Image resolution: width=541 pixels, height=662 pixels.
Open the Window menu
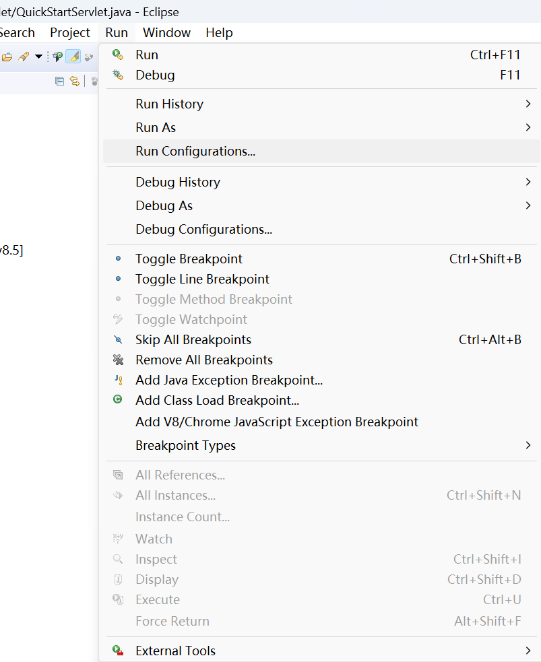tap(166, 32)
